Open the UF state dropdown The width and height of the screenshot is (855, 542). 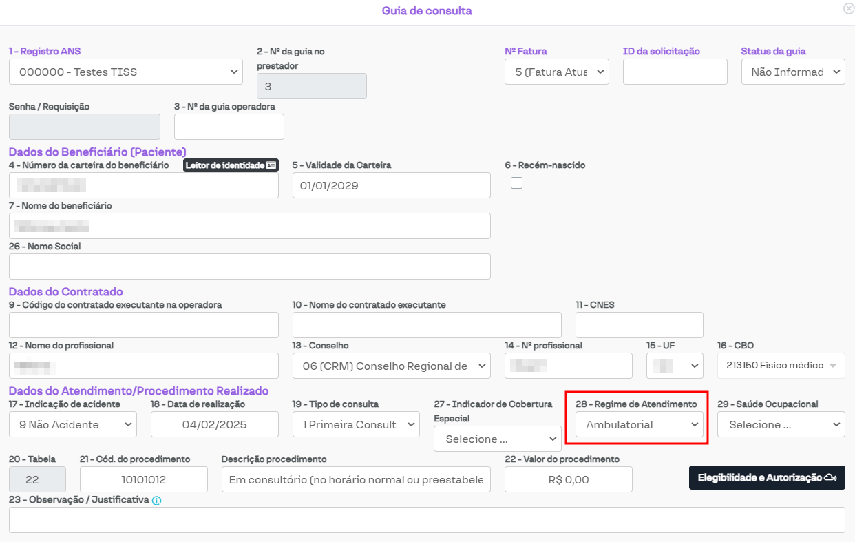click(x=675, y=366)
